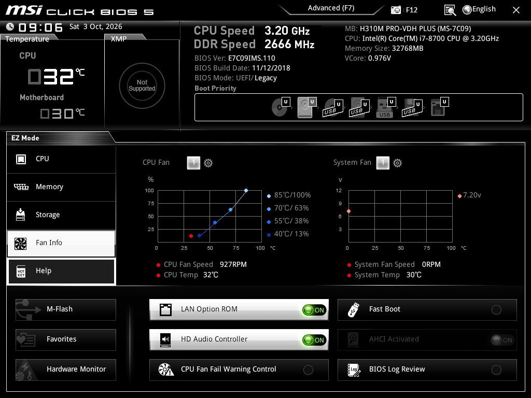Open the Storage section
531x398 pixels.
(x=61, y=215)
